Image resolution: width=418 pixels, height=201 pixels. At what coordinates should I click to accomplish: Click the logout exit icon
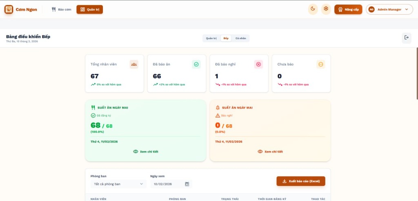pos(407,38)
